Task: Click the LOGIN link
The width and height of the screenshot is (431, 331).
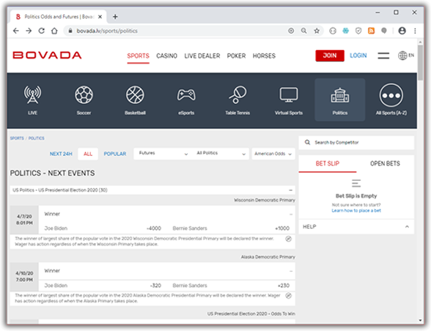Action: (358, 56)
